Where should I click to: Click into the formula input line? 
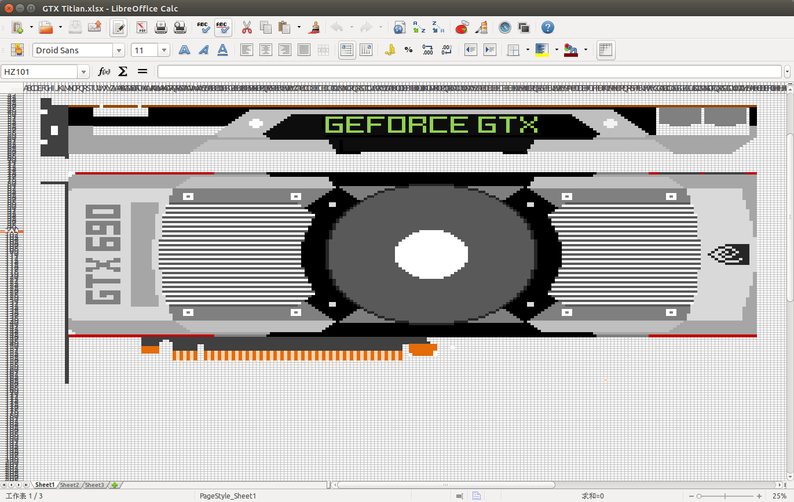469,72
